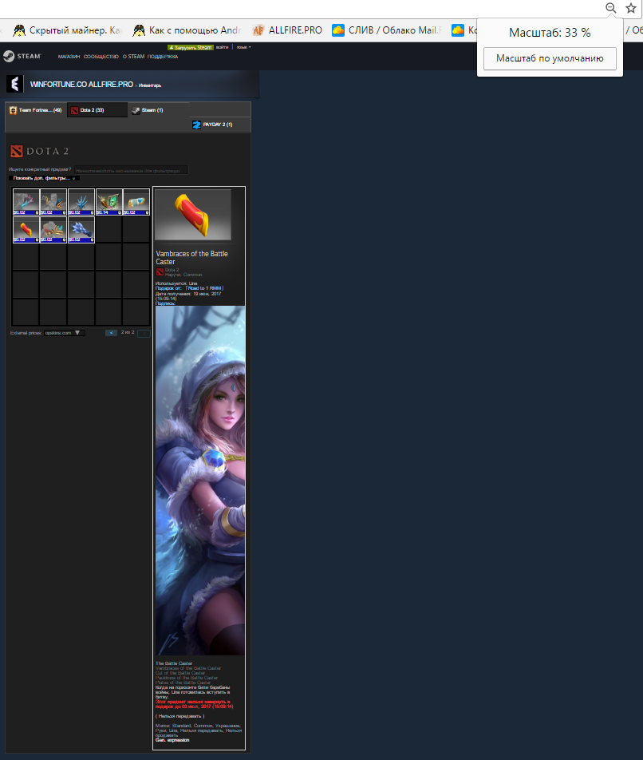
Task: Open the ПОДДЕРЖКА support menu
Action: (x=163, y=57)
